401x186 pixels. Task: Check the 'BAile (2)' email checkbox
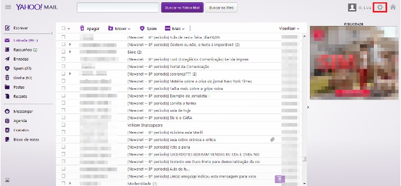coord(64,52)
